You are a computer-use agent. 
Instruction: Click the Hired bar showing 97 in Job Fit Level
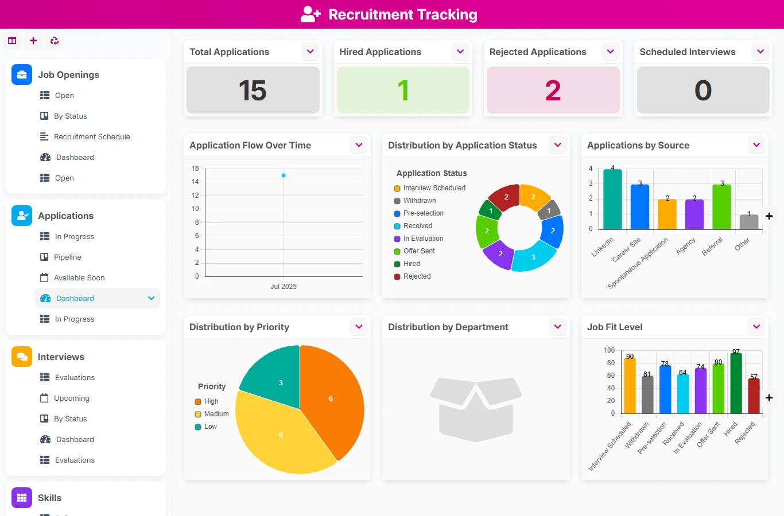(x=736, y=383)
